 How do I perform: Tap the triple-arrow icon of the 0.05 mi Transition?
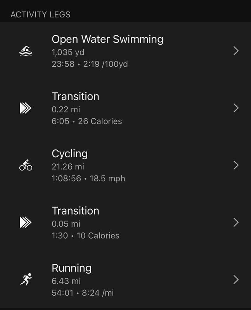26,222
